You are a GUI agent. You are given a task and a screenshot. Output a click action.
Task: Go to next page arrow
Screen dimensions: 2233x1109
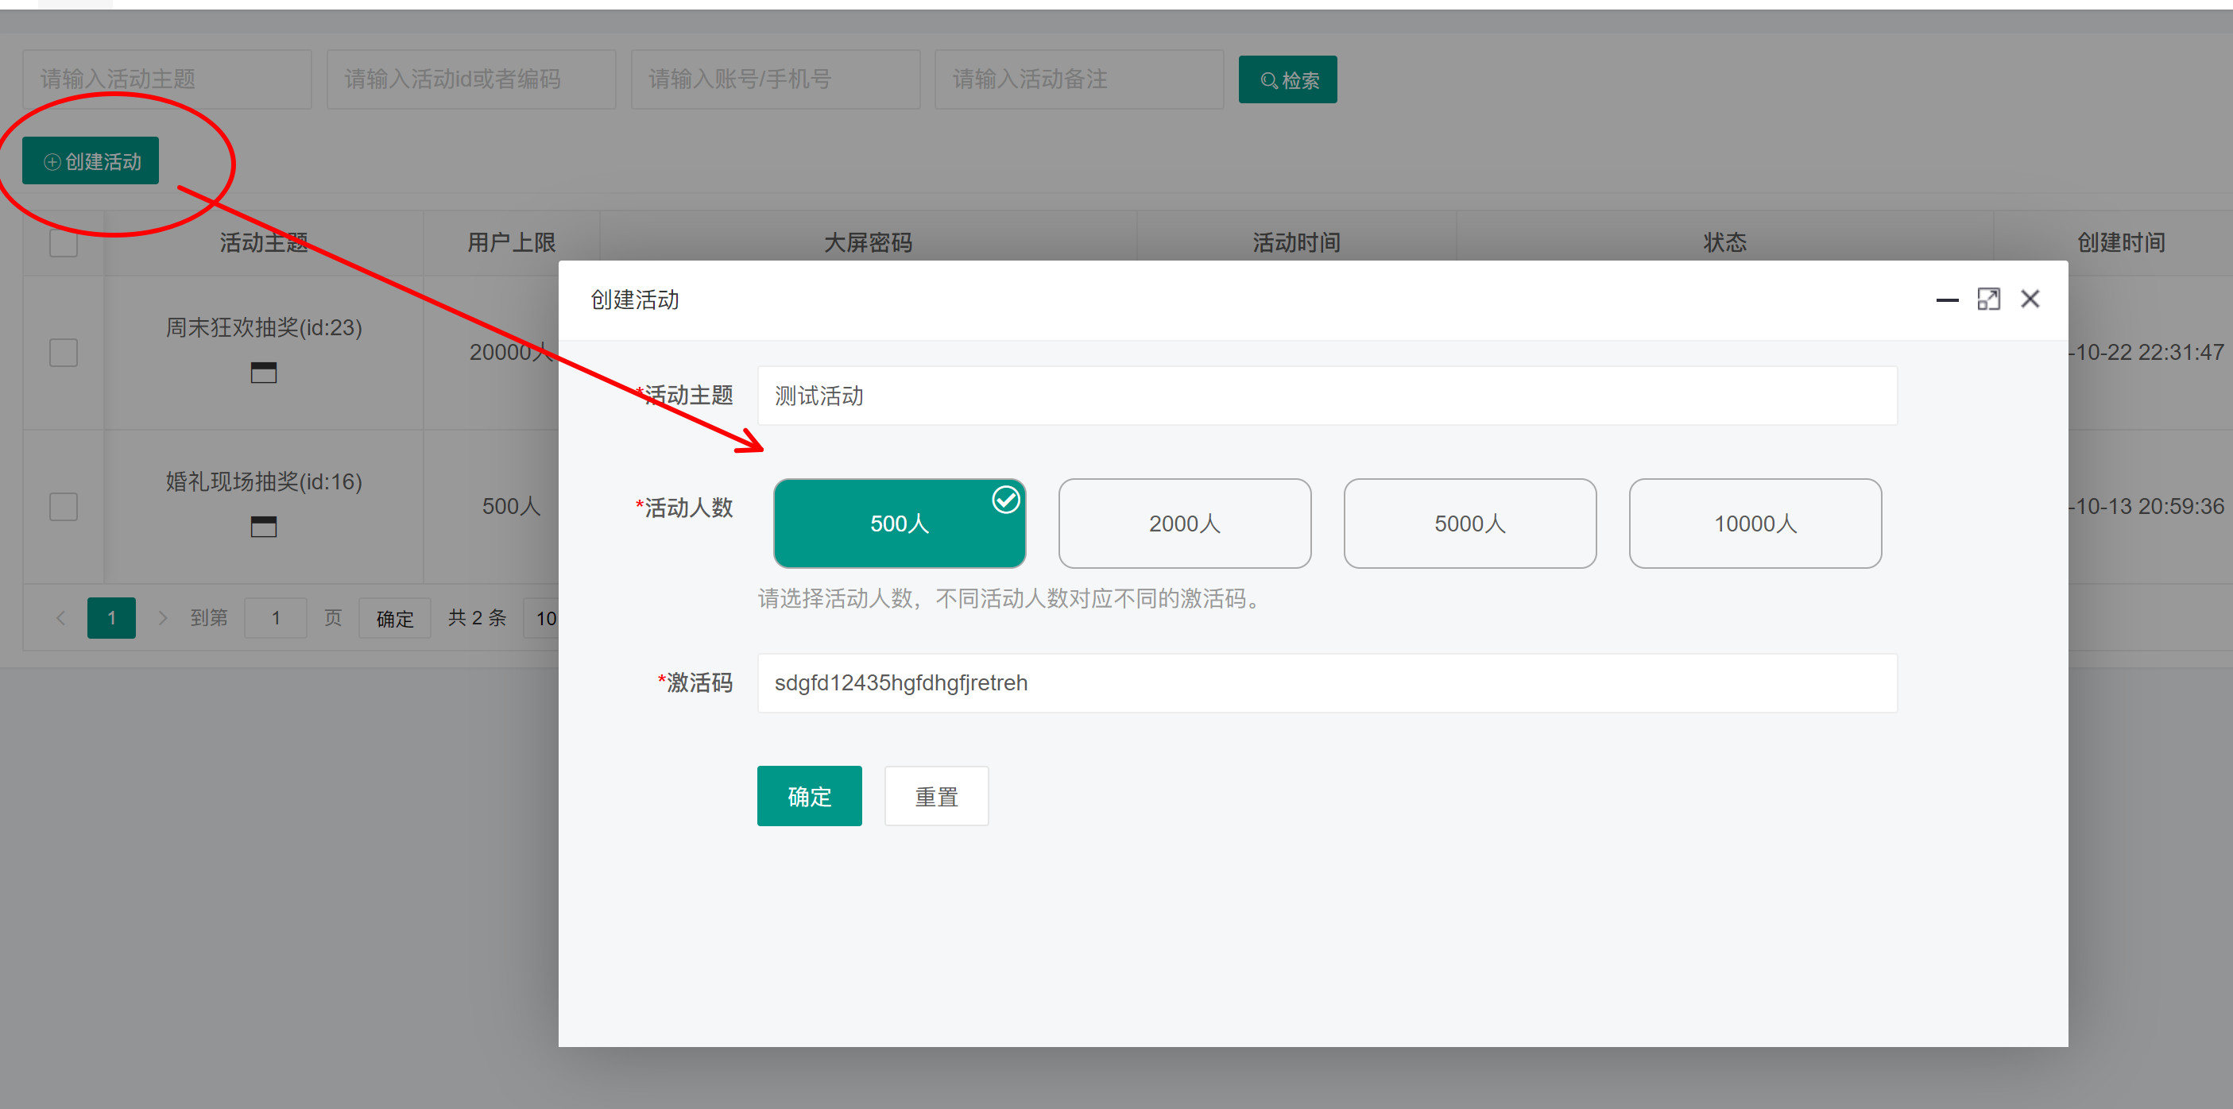[162, 618]
